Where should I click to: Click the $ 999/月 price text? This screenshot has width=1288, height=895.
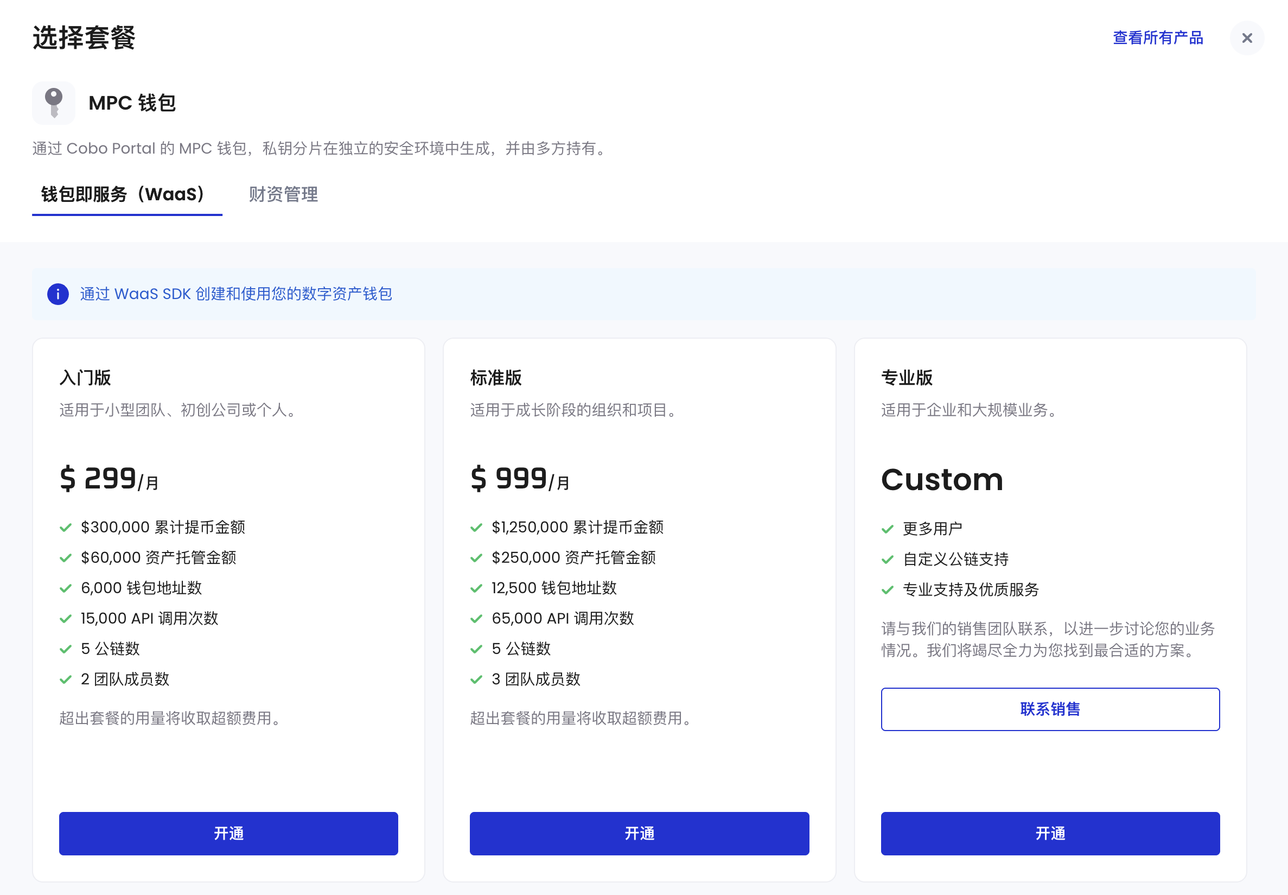pyautogui.click(x=519, y=479)
